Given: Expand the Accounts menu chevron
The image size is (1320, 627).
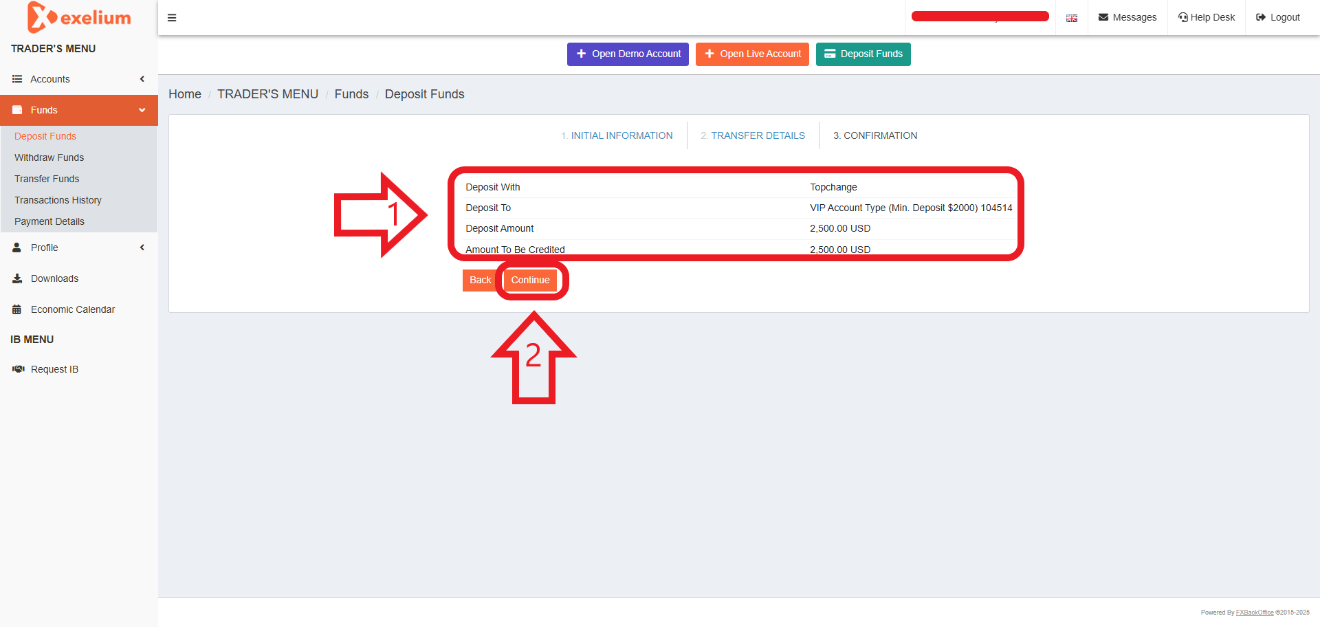Looking at the screenshot, I should [x=142, y=79].
